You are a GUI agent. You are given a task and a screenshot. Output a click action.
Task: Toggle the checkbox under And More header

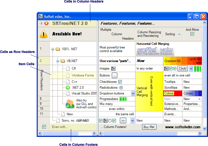pos(192,34)
